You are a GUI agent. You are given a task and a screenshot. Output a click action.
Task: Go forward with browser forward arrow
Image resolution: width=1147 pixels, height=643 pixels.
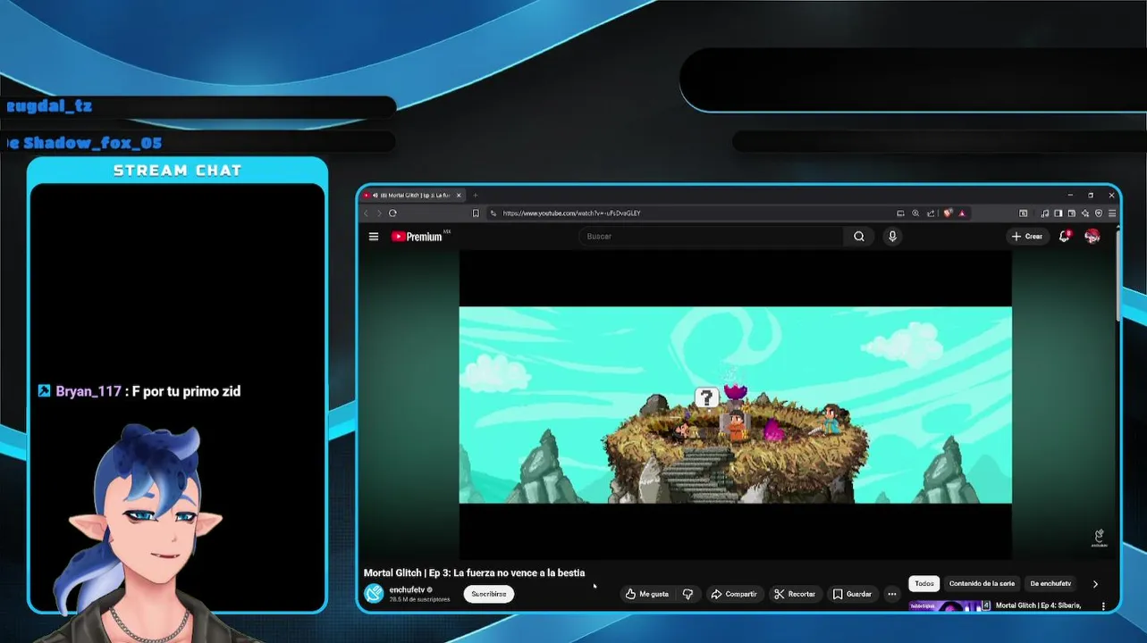coord(379,213)
